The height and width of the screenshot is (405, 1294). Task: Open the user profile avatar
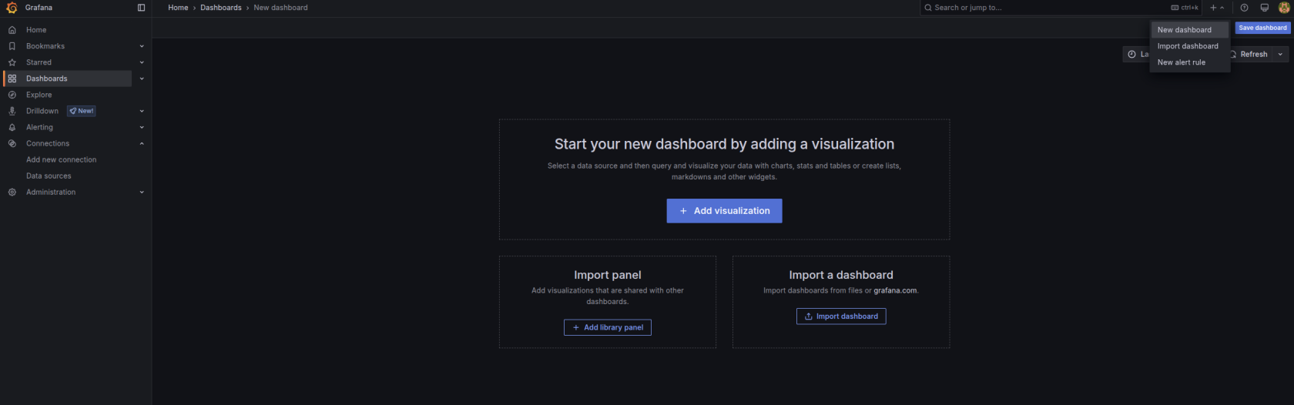coord(1284,8)
